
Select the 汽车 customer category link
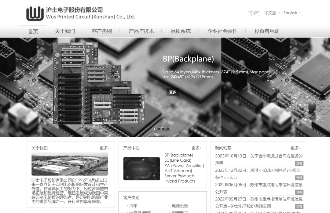[133, 206]
